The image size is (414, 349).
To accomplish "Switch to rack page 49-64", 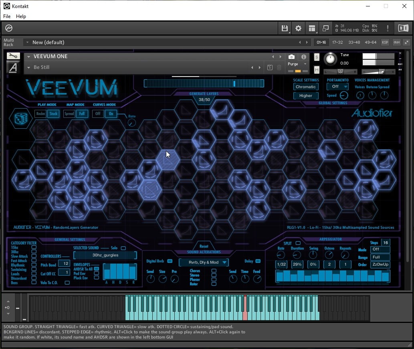I will [x=370, y=42].
